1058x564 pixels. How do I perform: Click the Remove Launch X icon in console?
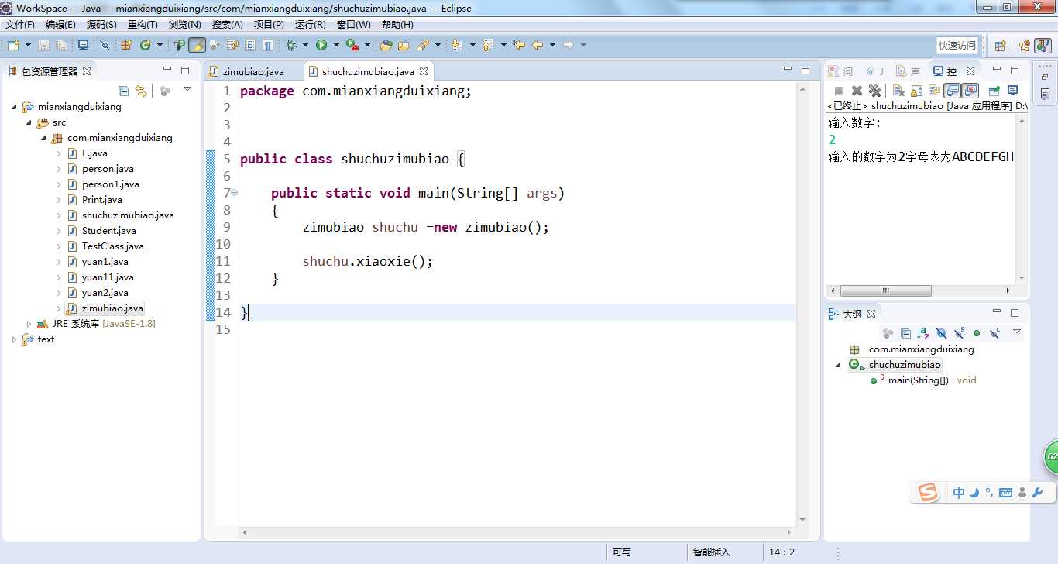857,91
